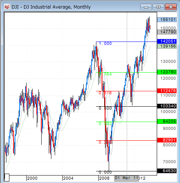Click the 0.000 Fibonacci level label

click(x=105, y=172)
